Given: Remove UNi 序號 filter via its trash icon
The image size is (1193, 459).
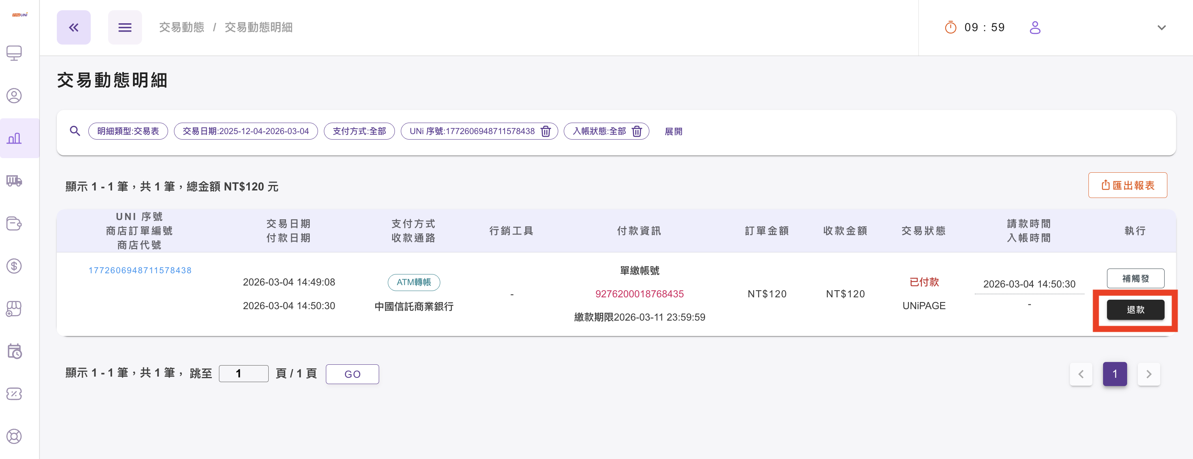Looking at the screenshot, I should [x=546, y=131].
